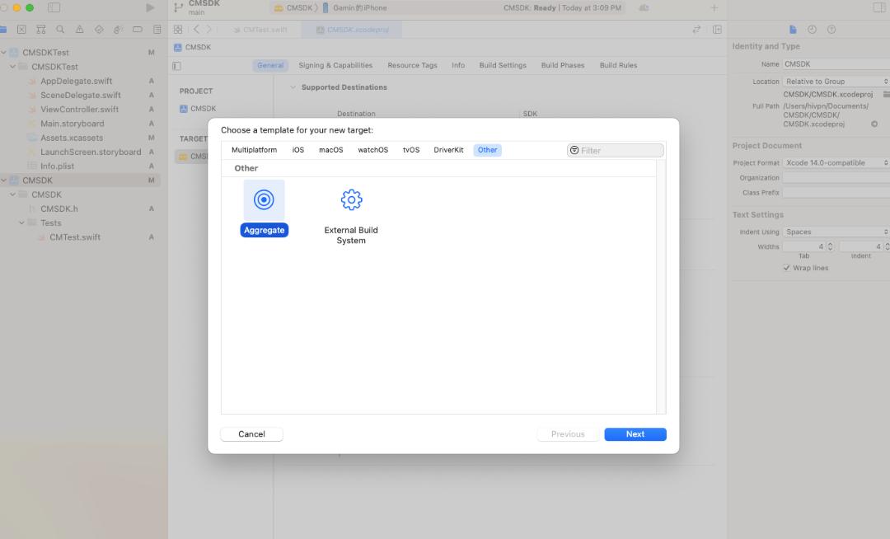Click the editor options swap arrows icon

tap(696, 30)
